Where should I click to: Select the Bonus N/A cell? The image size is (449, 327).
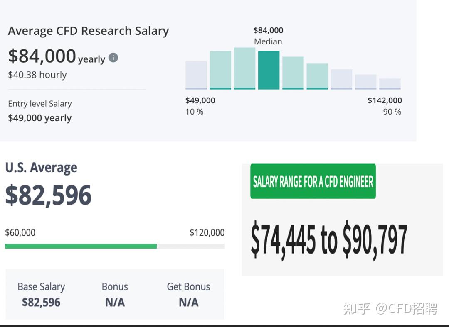[115, 295]
